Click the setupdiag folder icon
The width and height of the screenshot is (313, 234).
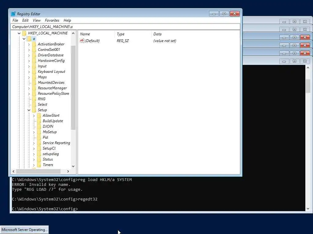pos(39,154)
